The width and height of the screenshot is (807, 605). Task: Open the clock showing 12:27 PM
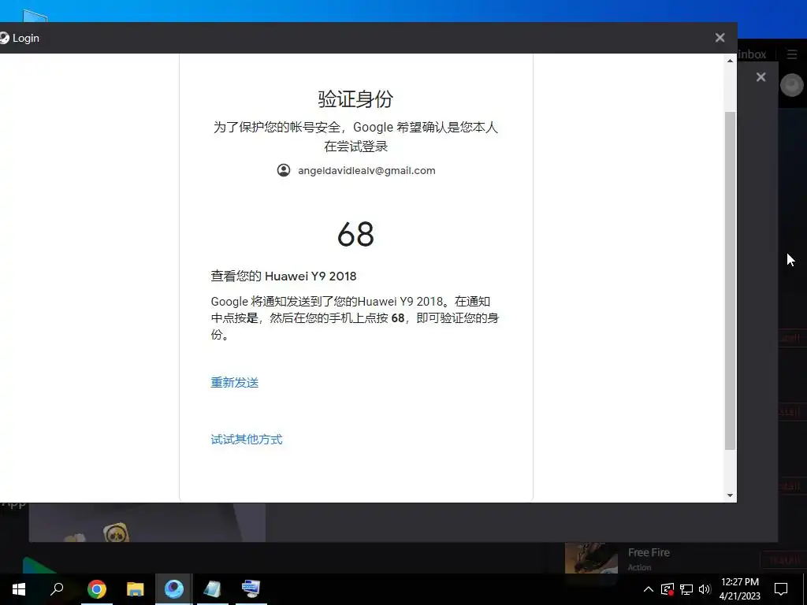pos(739,589)
